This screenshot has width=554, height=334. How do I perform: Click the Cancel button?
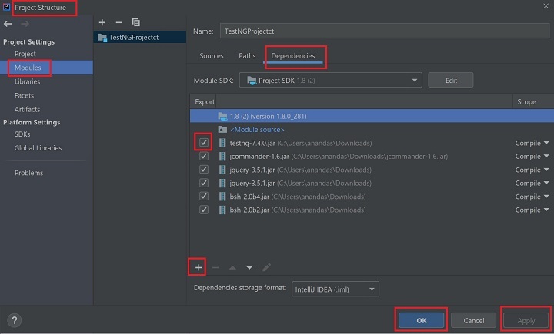coord(474,320)
